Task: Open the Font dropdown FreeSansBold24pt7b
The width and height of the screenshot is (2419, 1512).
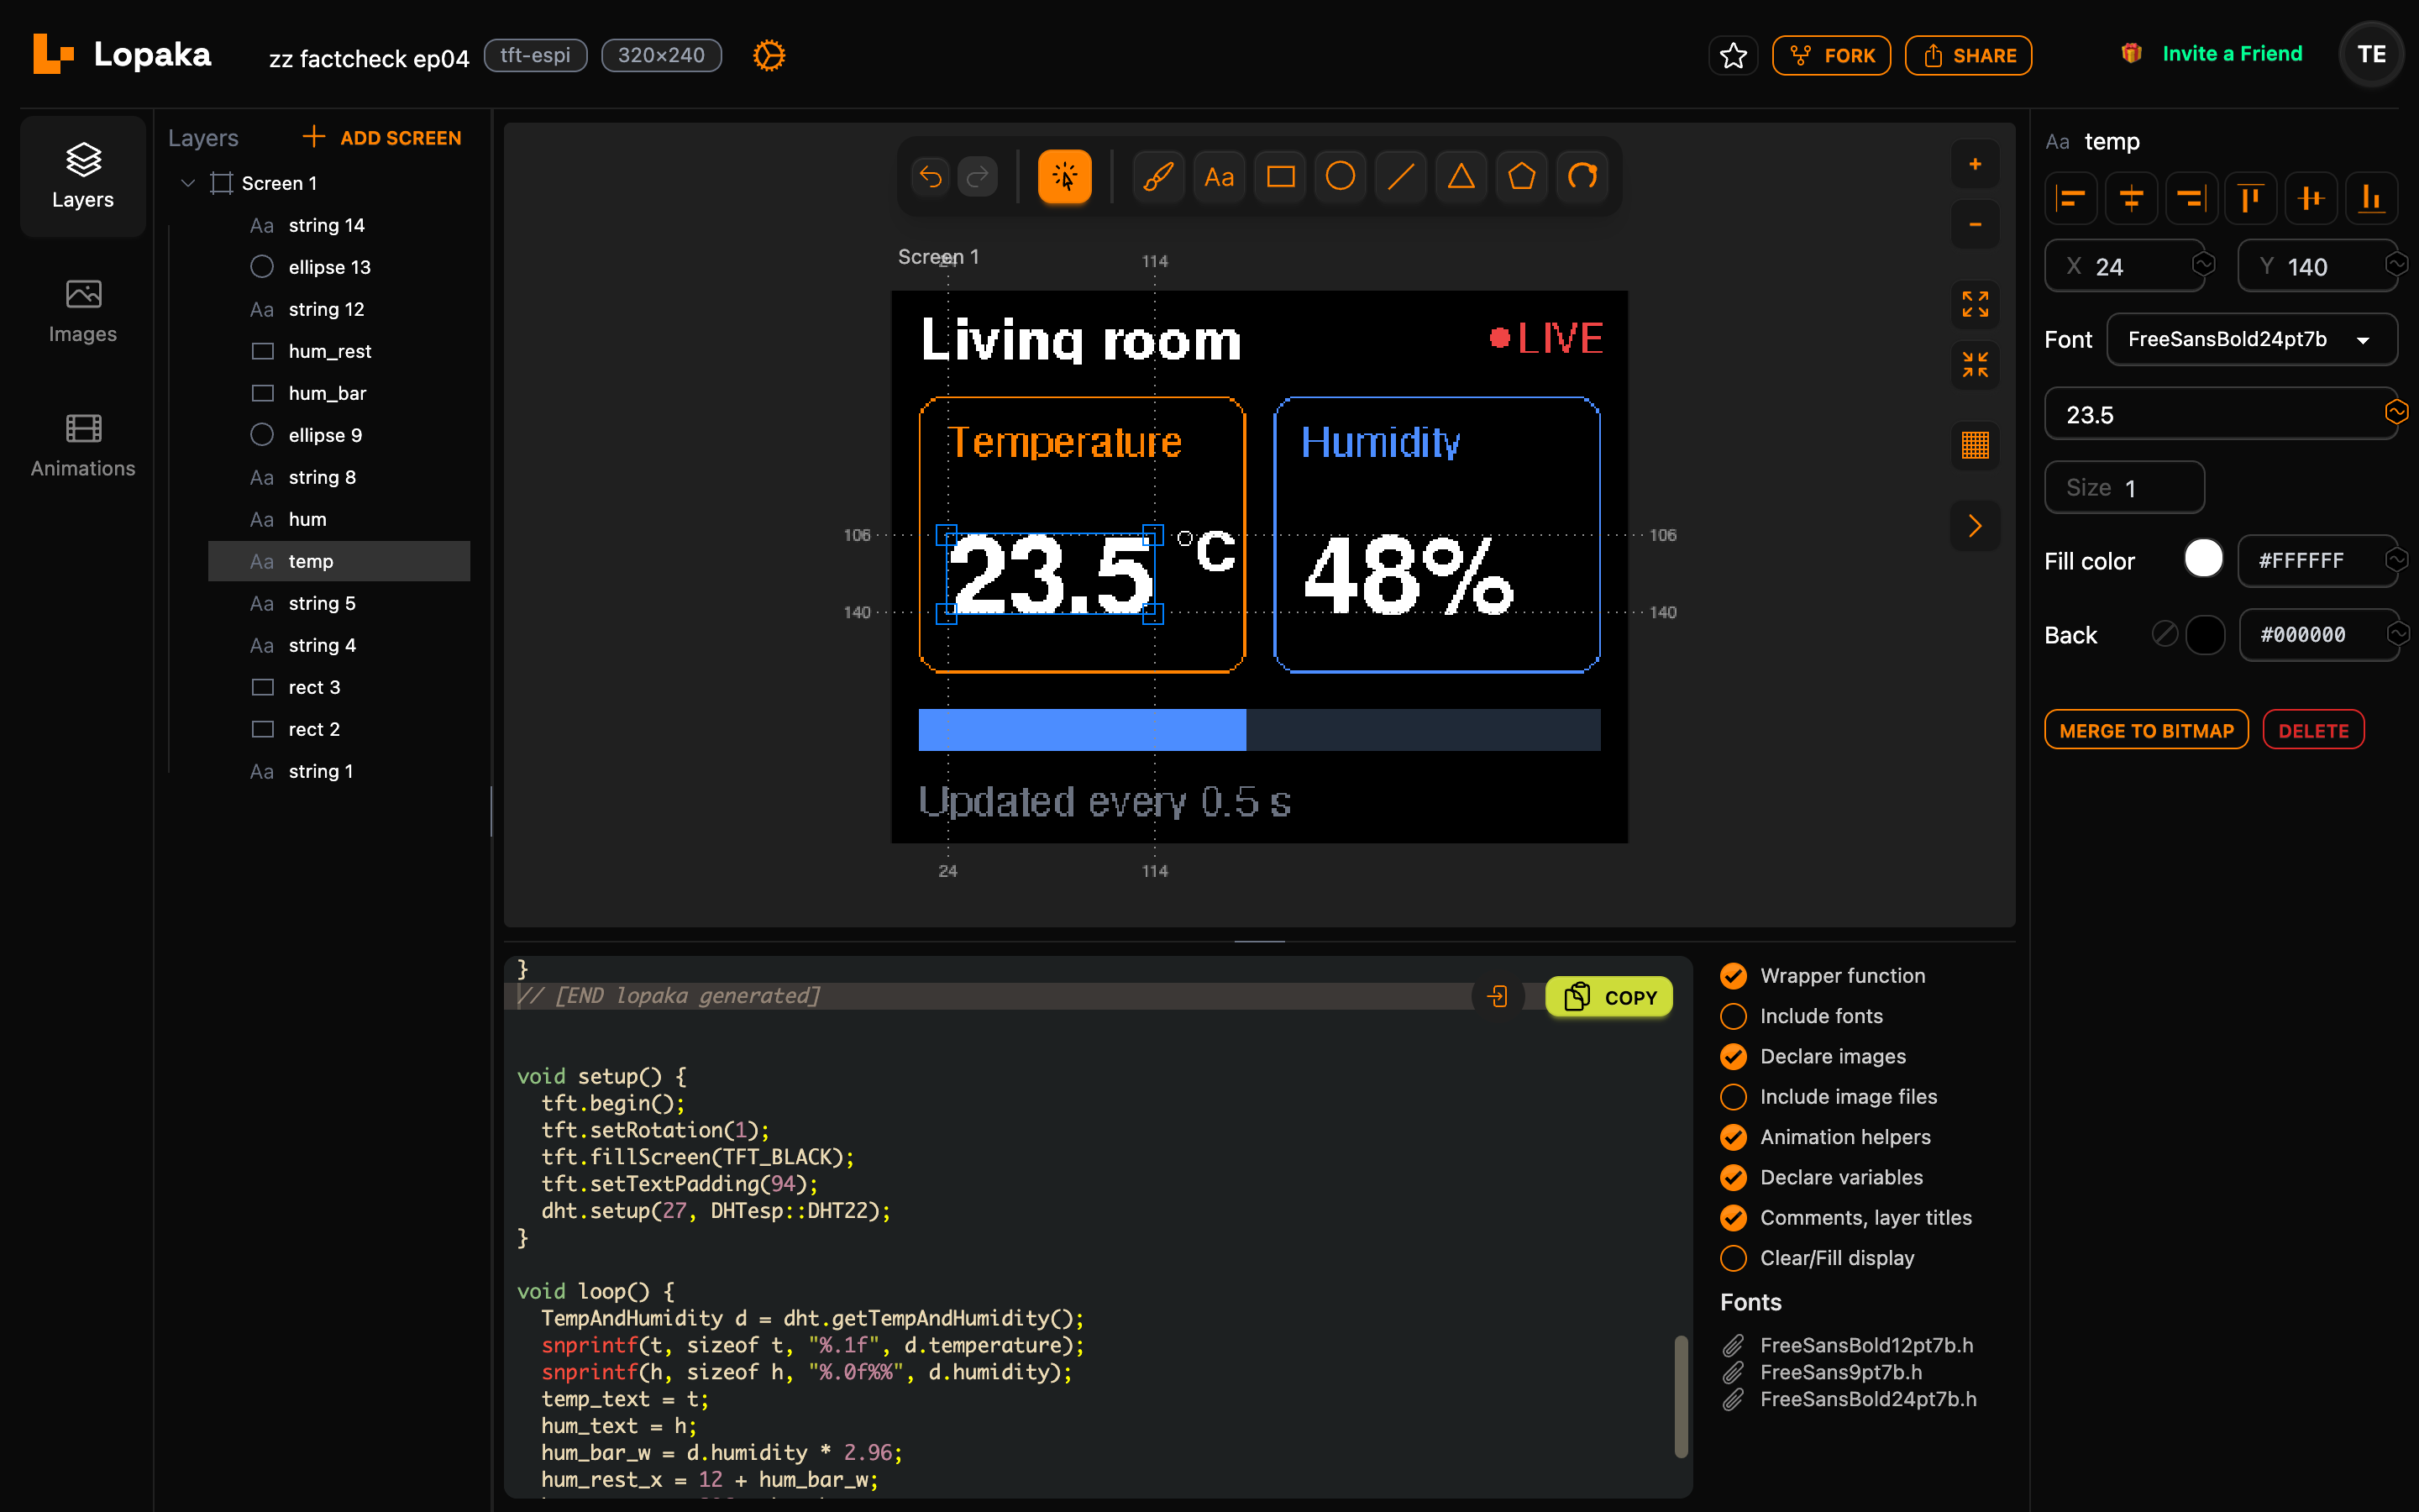Action: tap(2251, 340)
